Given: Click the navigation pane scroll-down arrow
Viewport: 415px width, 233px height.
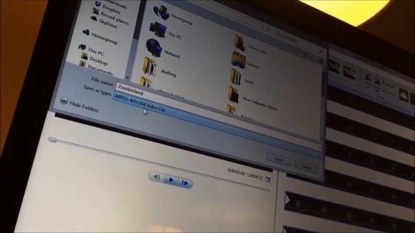Looking at the screenshot, I should [x=128, y=78].
